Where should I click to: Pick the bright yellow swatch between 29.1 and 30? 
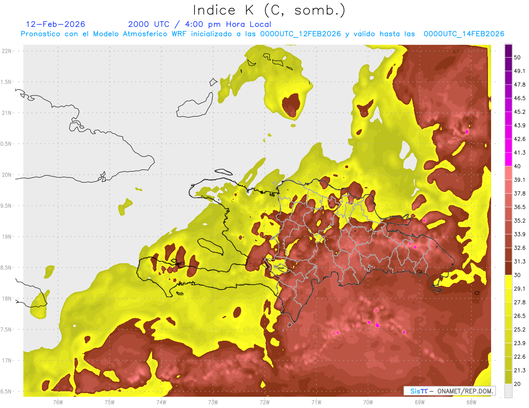[508, 282]
